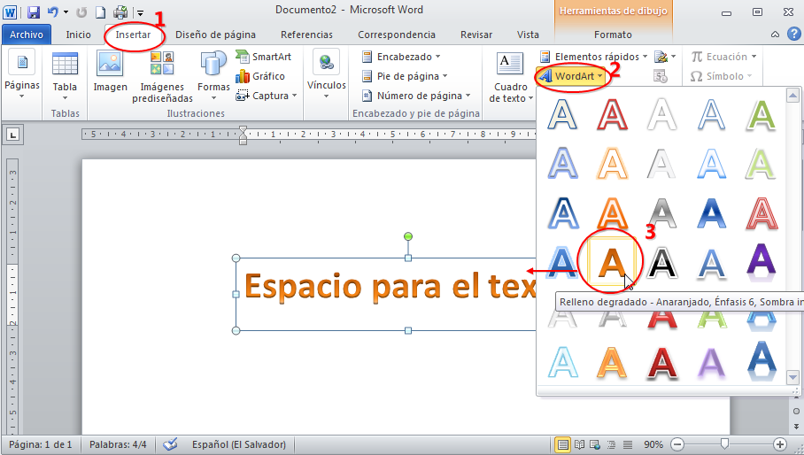Choose the purple reflected WordArt style
This screenshot has width=804, height=455.
pyautogui.click(x=761, y=263)
